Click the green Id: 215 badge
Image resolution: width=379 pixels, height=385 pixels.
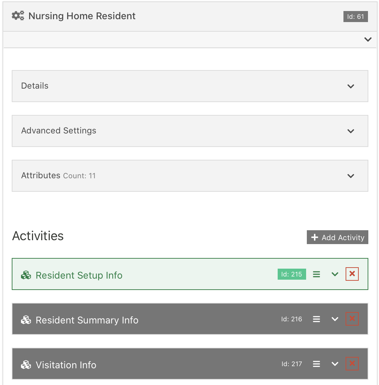pyautogui.click(x=292, y=274)
